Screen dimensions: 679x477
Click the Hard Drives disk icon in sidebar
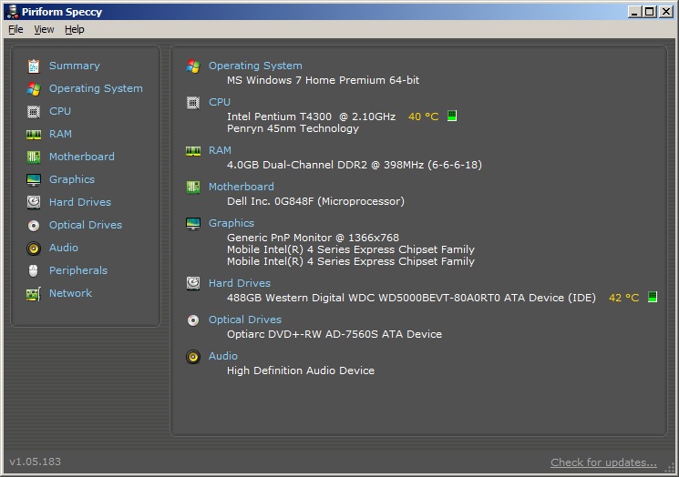(x=34, y=202)
